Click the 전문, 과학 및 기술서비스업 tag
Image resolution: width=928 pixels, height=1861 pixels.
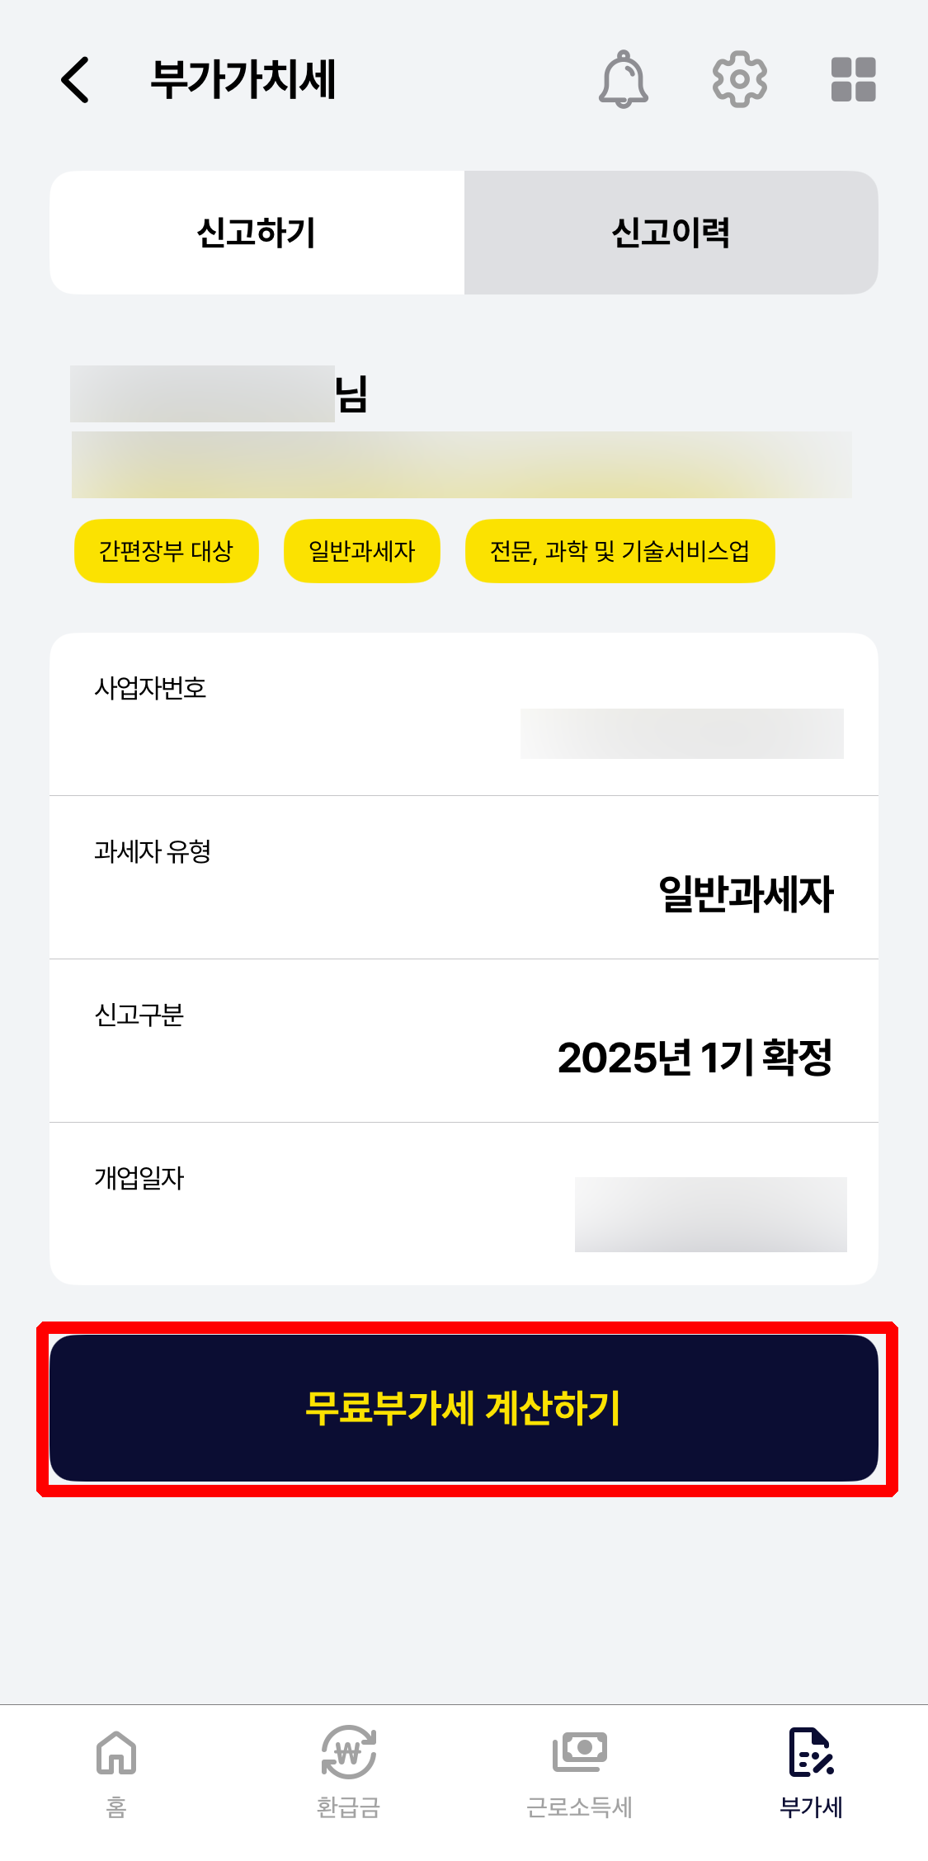click(620, 550)
